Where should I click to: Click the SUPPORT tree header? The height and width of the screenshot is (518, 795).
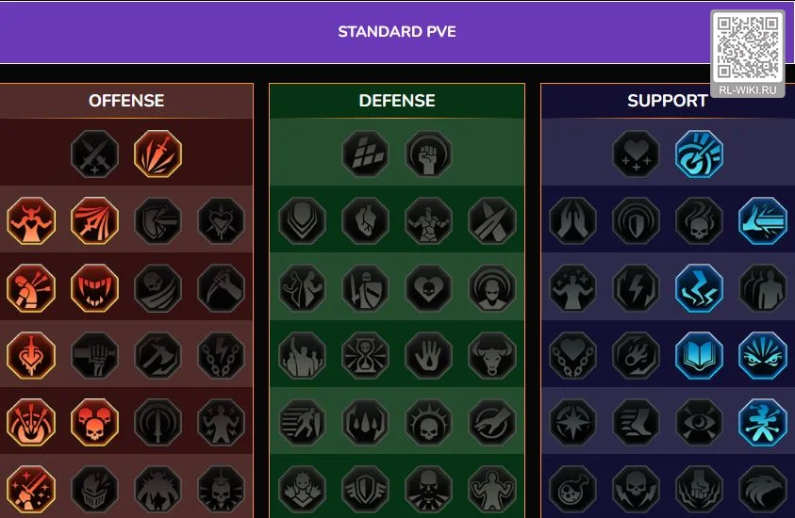(668, 101)
